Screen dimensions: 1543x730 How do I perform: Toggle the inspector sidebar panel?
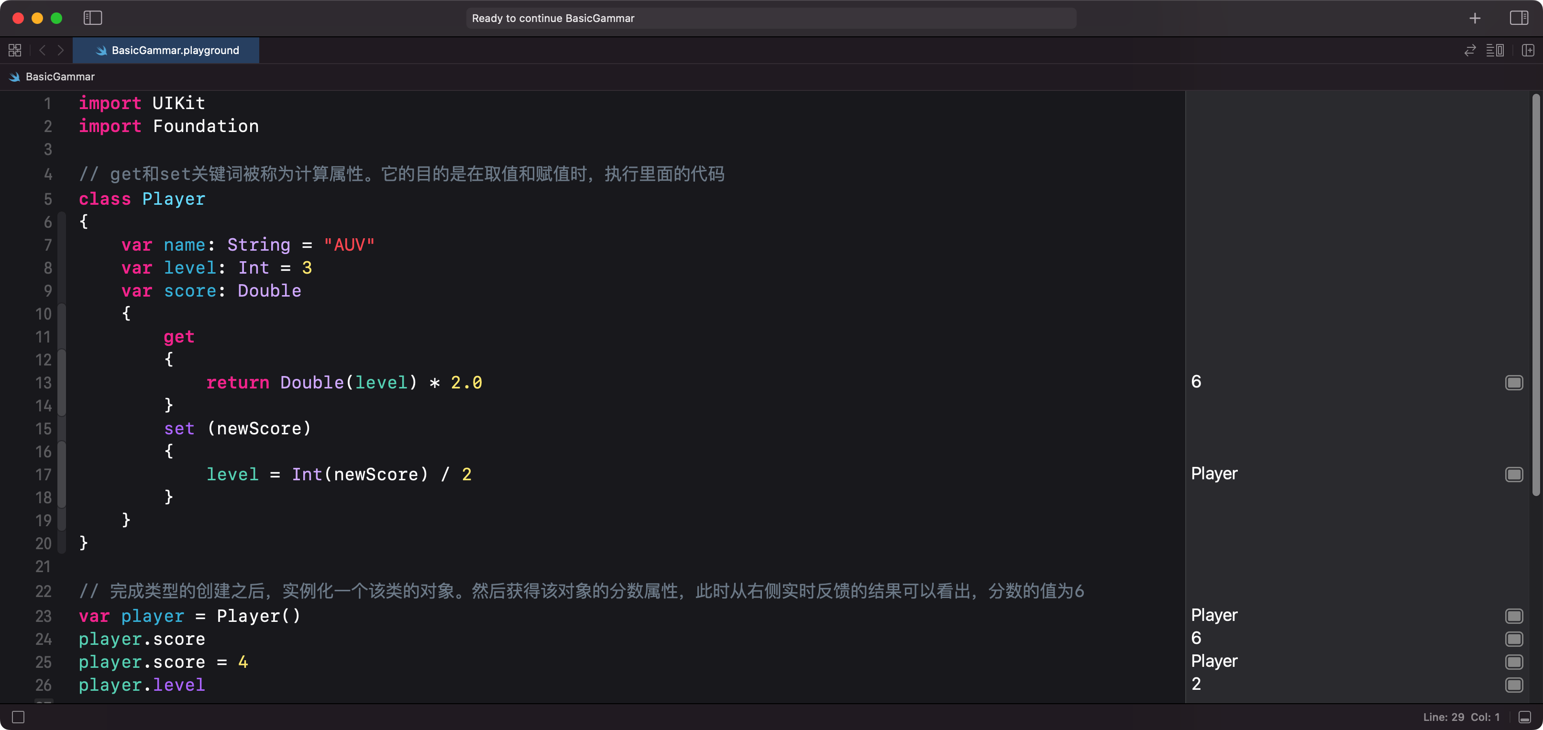1519,18
